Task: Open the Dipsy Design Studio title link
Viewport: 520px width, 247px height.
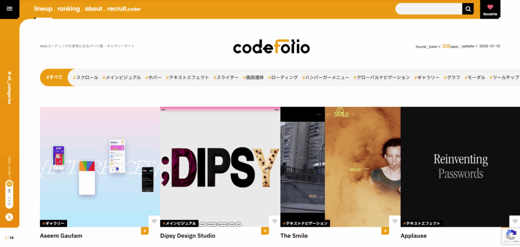Action: point(188,236)
